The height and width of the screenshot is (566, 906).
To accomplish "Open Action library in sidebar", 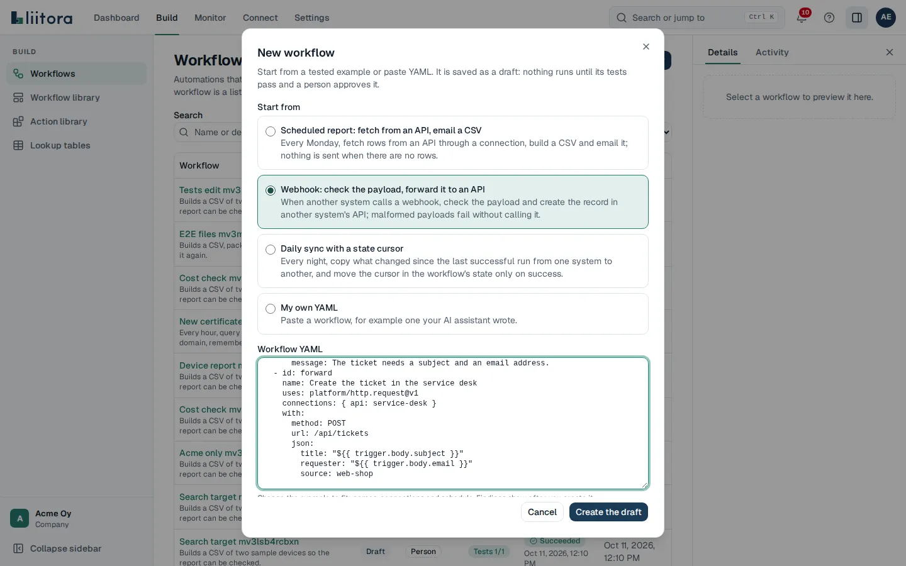I will [x=77, y=121].
